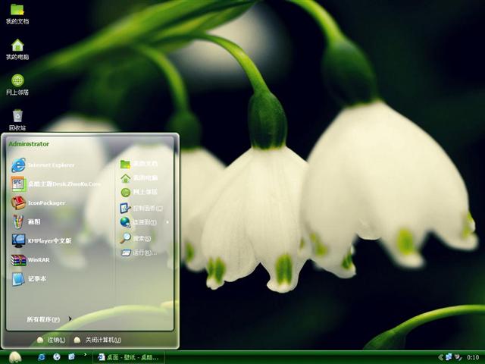485x364 pixels.
Task: Expand the quick launch overflow chevron
Action: pos(85,354)
